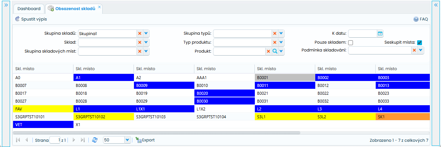The height and width of the screenshot is (147, 441).
Task: Go to the first page
Action: tap(18, 140)
